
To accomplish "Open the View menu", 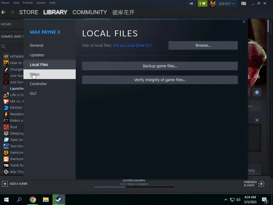I will [16, 3].
